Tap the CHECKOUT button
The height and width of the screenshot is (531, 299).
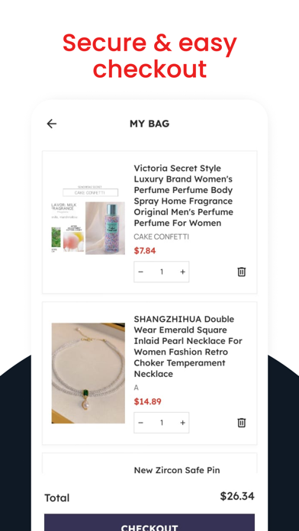[149, 523]
